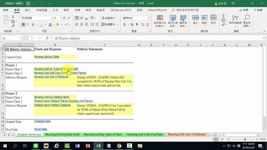Viewport: 267px width, 150px height.
Task: Toggle Italic formatting
Action: [x=28, y=25]
